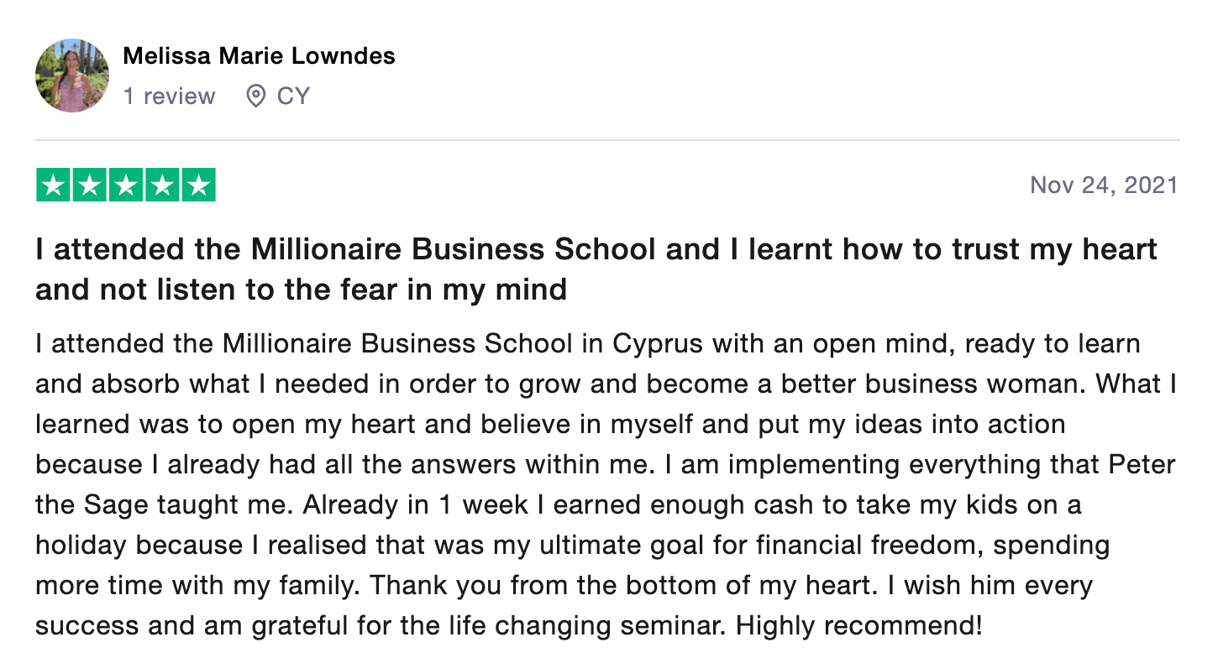Click 'Already in 1 week' in the review body
1218x658 pixels.
[x=410, y=505]
